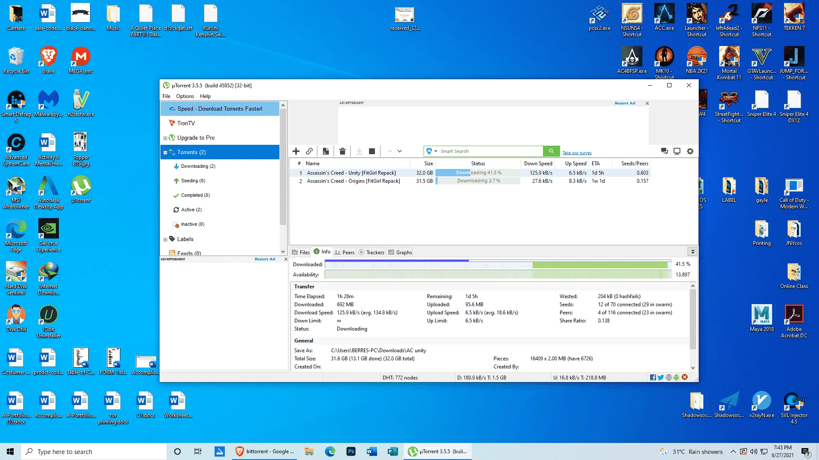The image size is (819, 460).
Task: Click the globe icon in status bar
Action: 669,377
